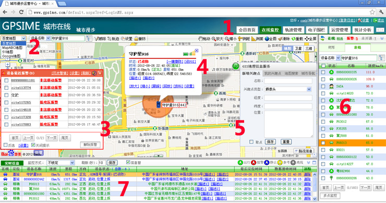Click the 路况信息 traffic button

pyautogui.click(x=303, y=151)
